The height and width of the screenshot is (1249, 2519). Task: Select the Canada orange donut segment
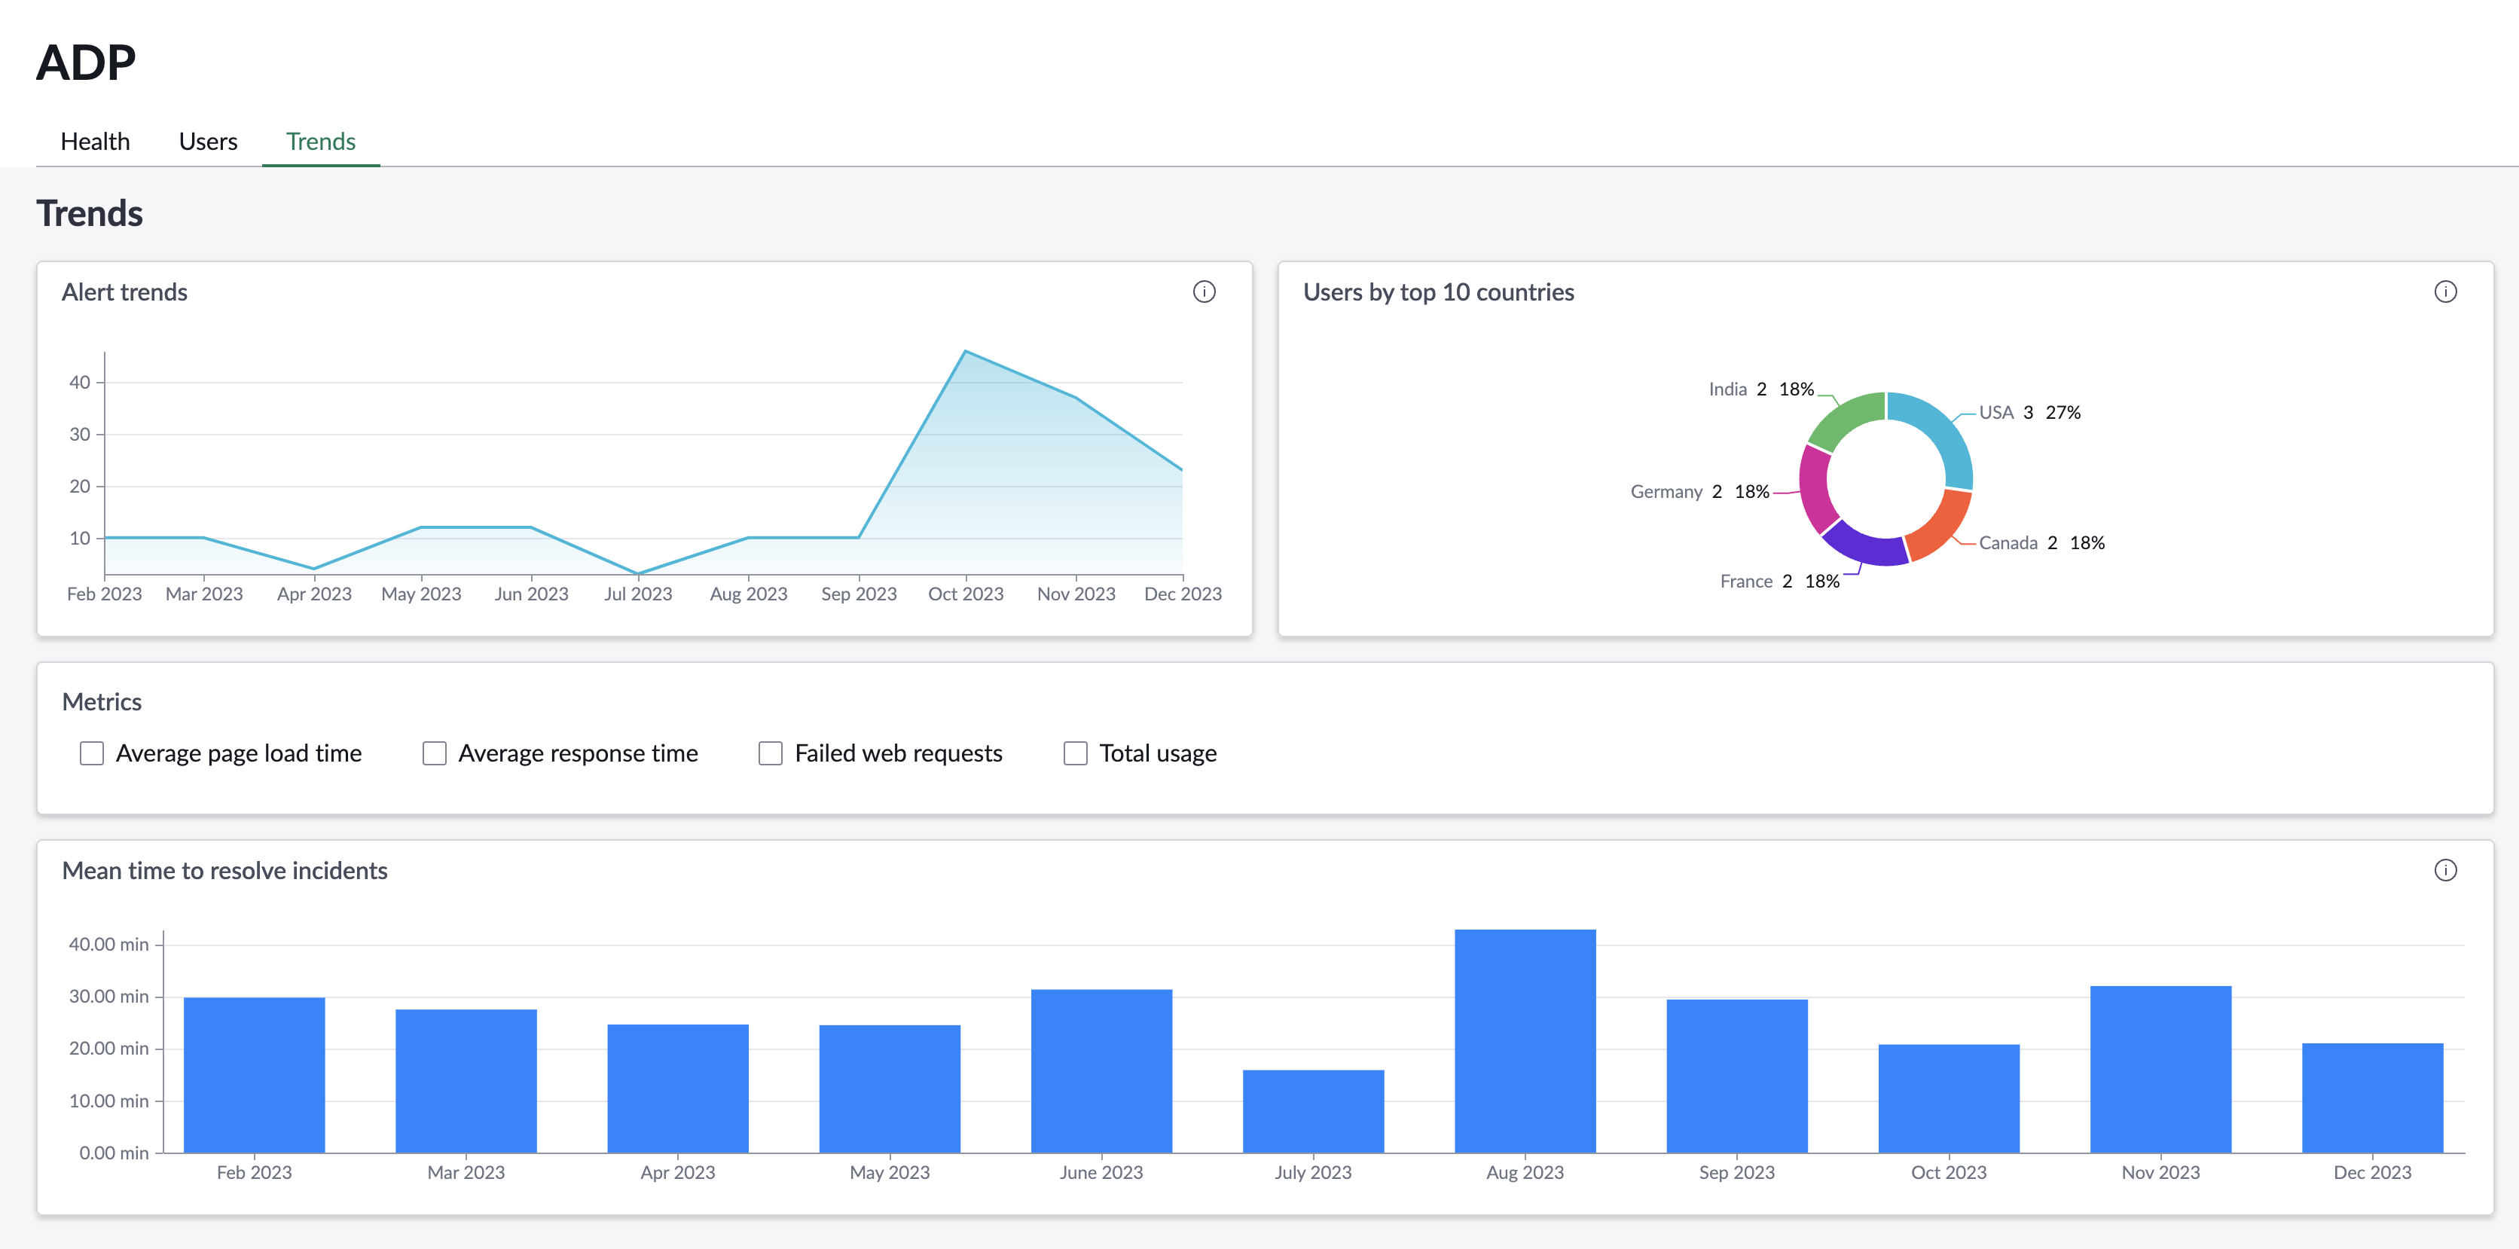coord(1941,528)
